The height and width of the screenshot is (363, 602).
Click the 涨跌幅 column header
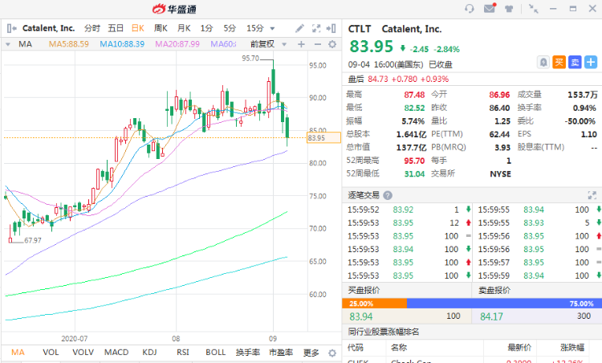coord(572,348)
